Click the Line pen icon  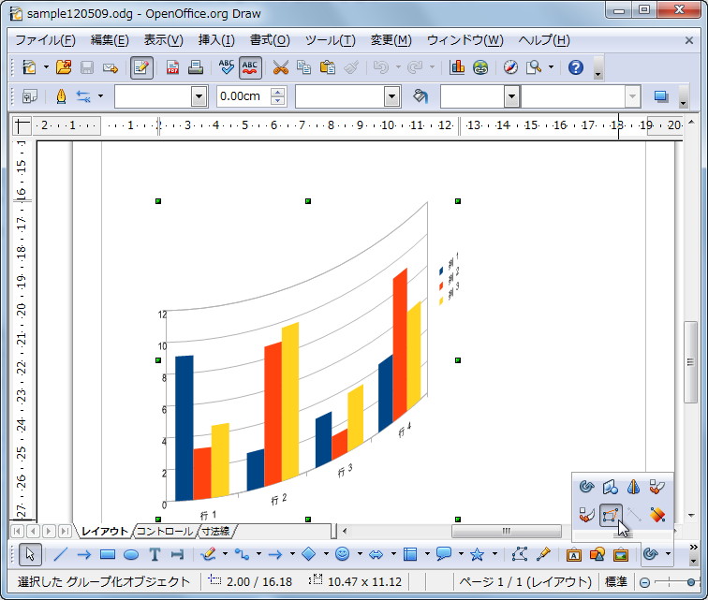(61, 96)
